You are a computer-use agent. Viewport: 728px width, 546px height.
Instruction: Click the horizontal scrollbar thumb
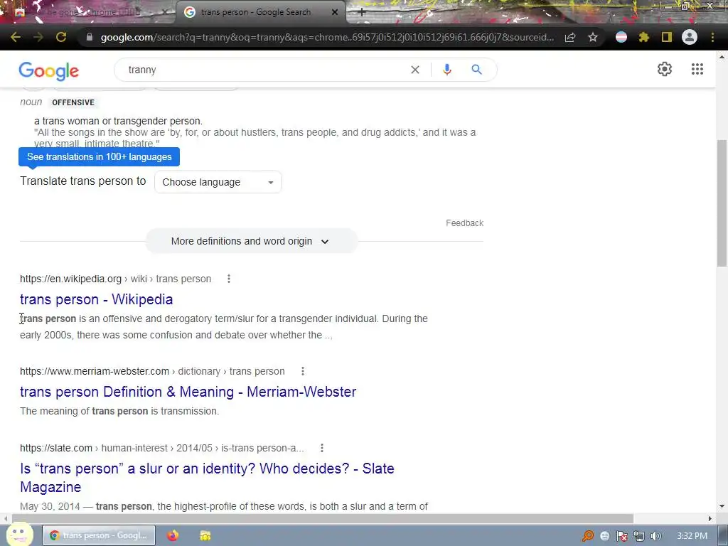click(x=323, y=518)
